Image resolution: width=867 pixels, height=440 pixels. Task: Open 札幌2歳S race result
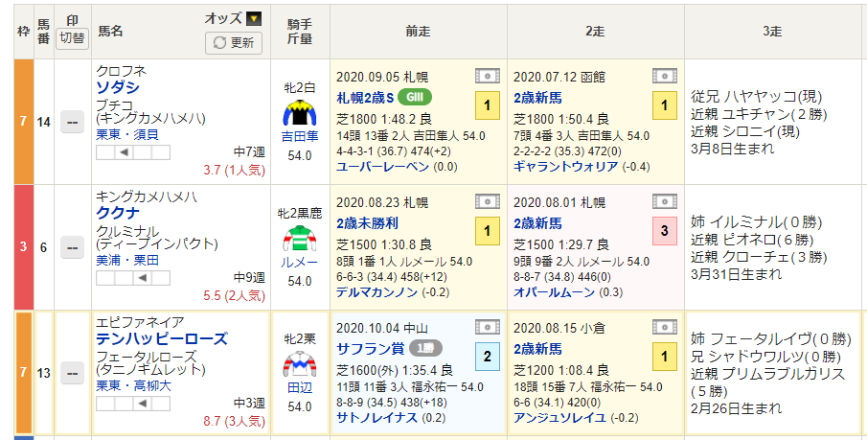tap(365, 98)
